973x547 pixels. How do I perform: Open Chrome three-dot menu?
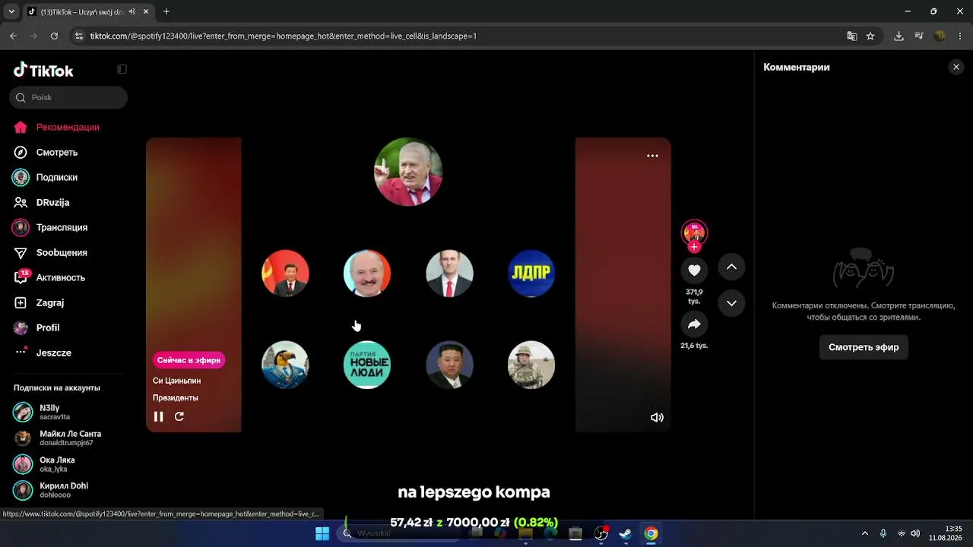point(960,36)
